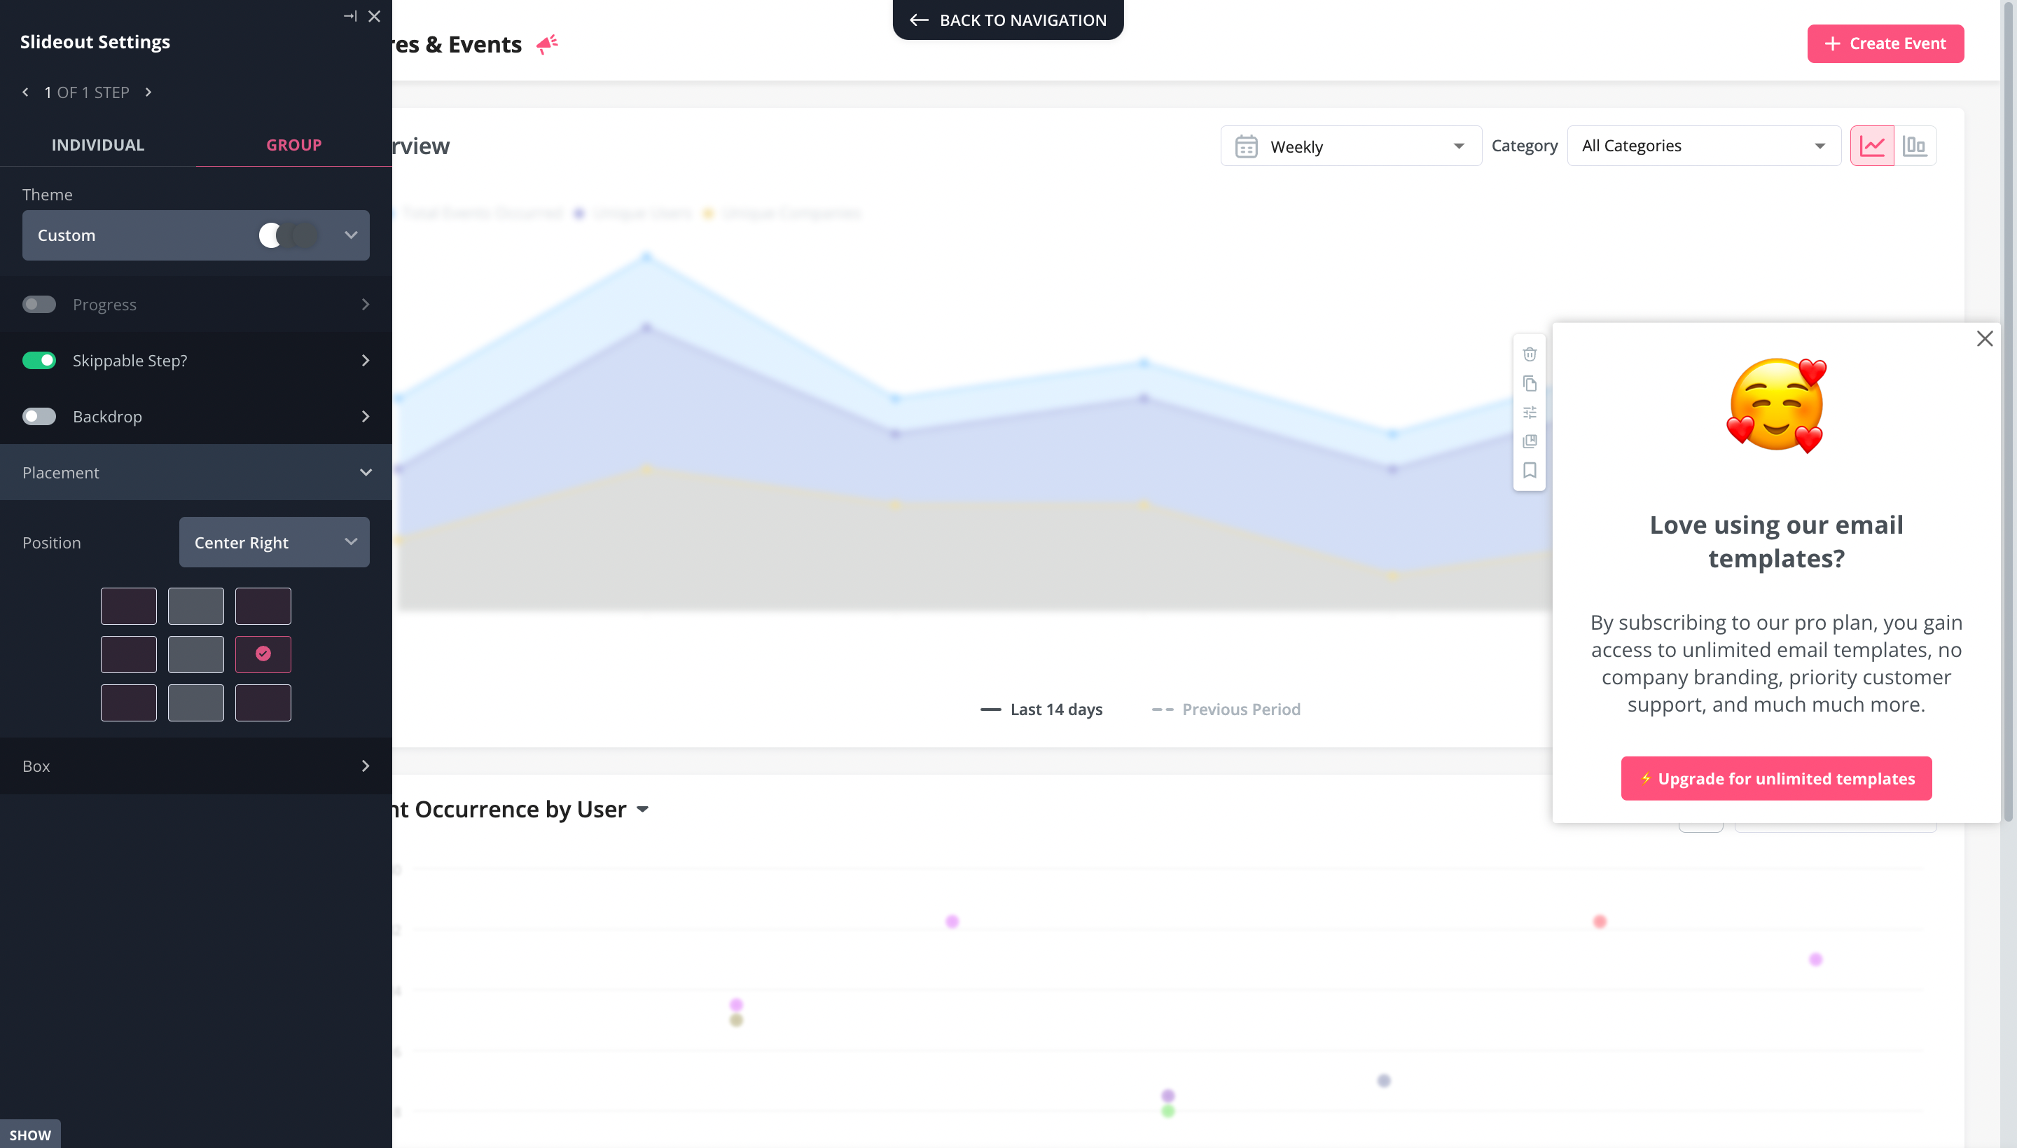Viewport: 2017px width, 1148px height.
Task: Disable the Skippable Step toggle
Action: (x=39, y=360)
